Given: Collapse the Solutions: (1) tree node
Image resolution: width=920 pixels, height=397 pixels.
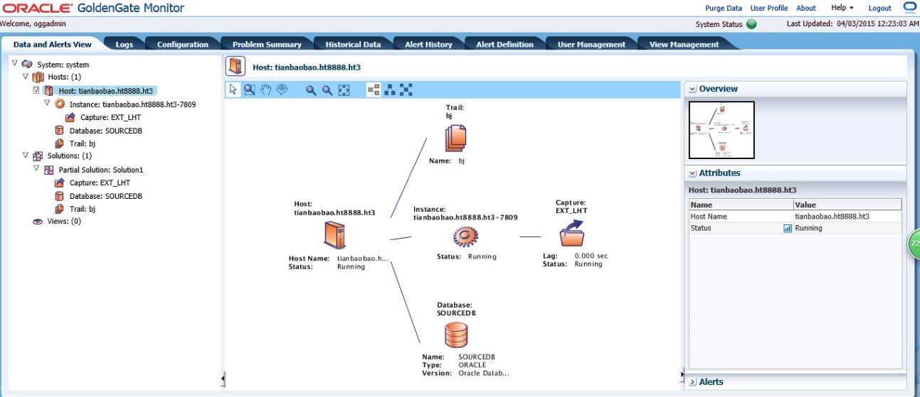Looking at the screenshot, I should pos(26,155).
